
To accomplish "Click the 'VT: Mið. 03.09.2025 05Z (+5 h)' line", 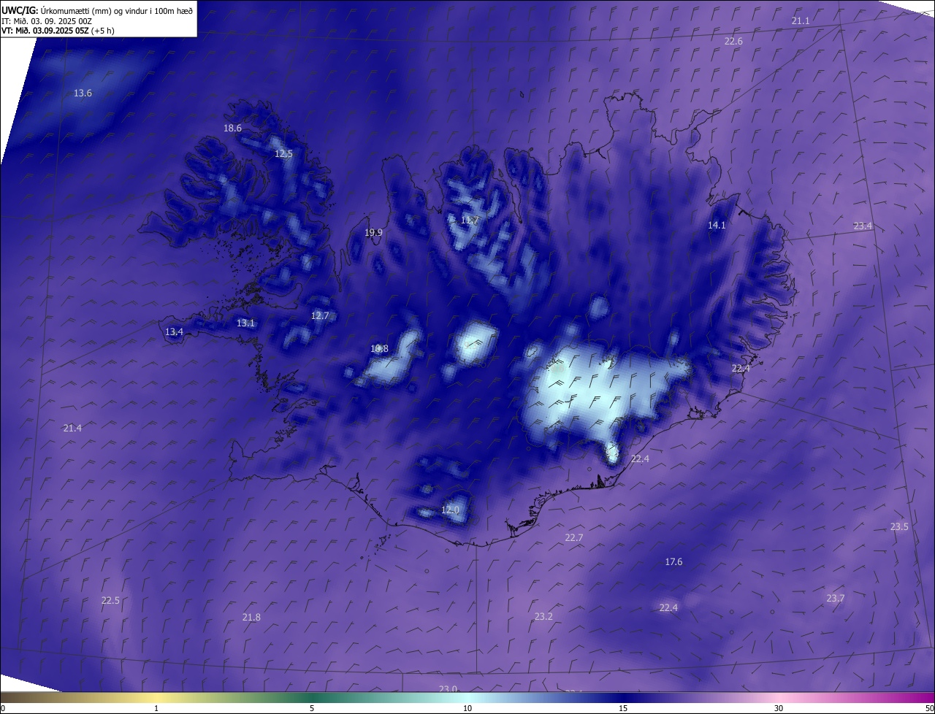I will pos(58,31).
